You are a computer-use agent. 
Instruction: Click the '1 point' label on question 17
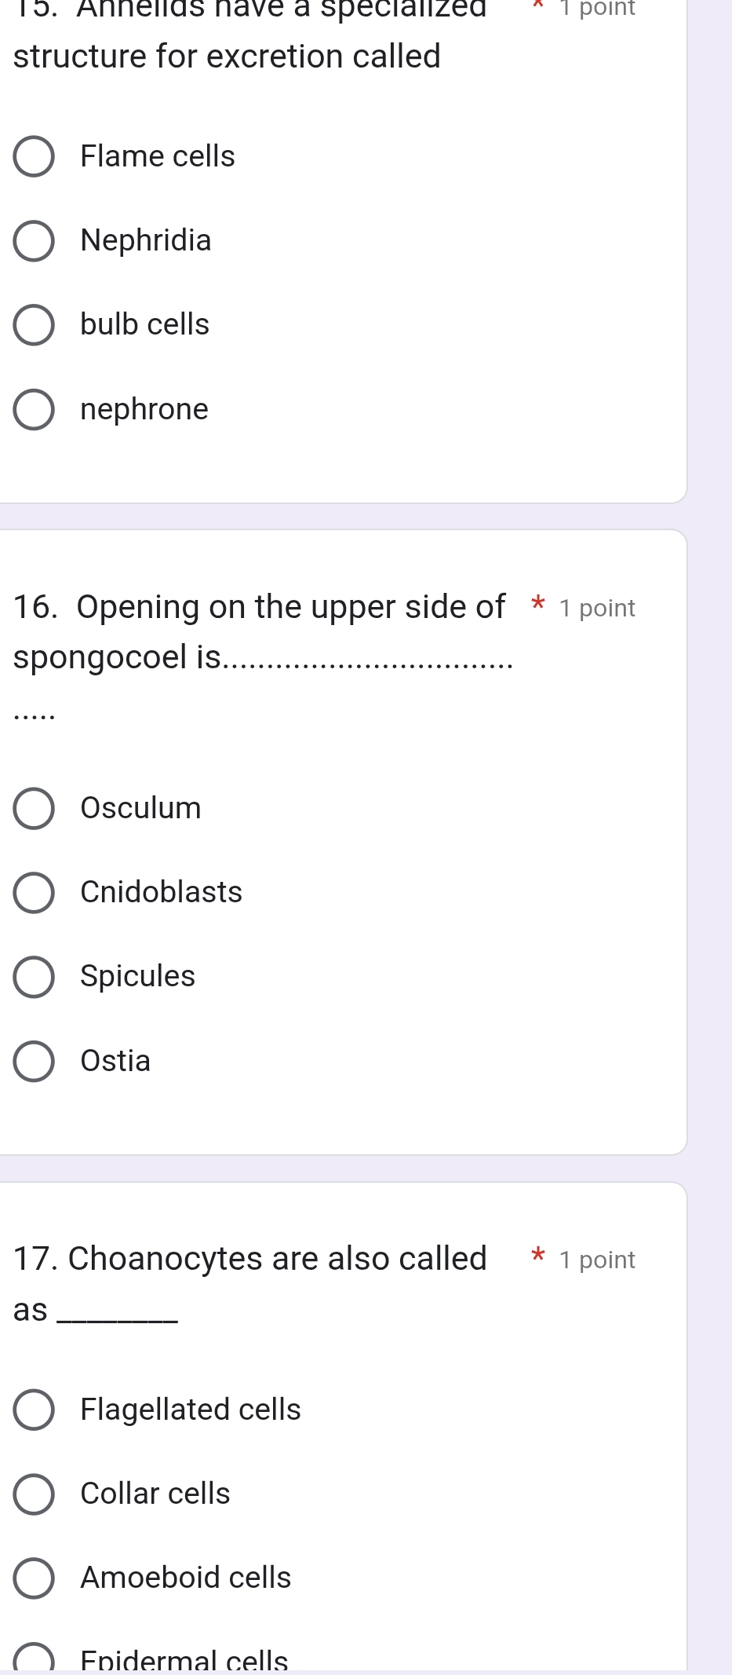click(x=597, y=1260)
